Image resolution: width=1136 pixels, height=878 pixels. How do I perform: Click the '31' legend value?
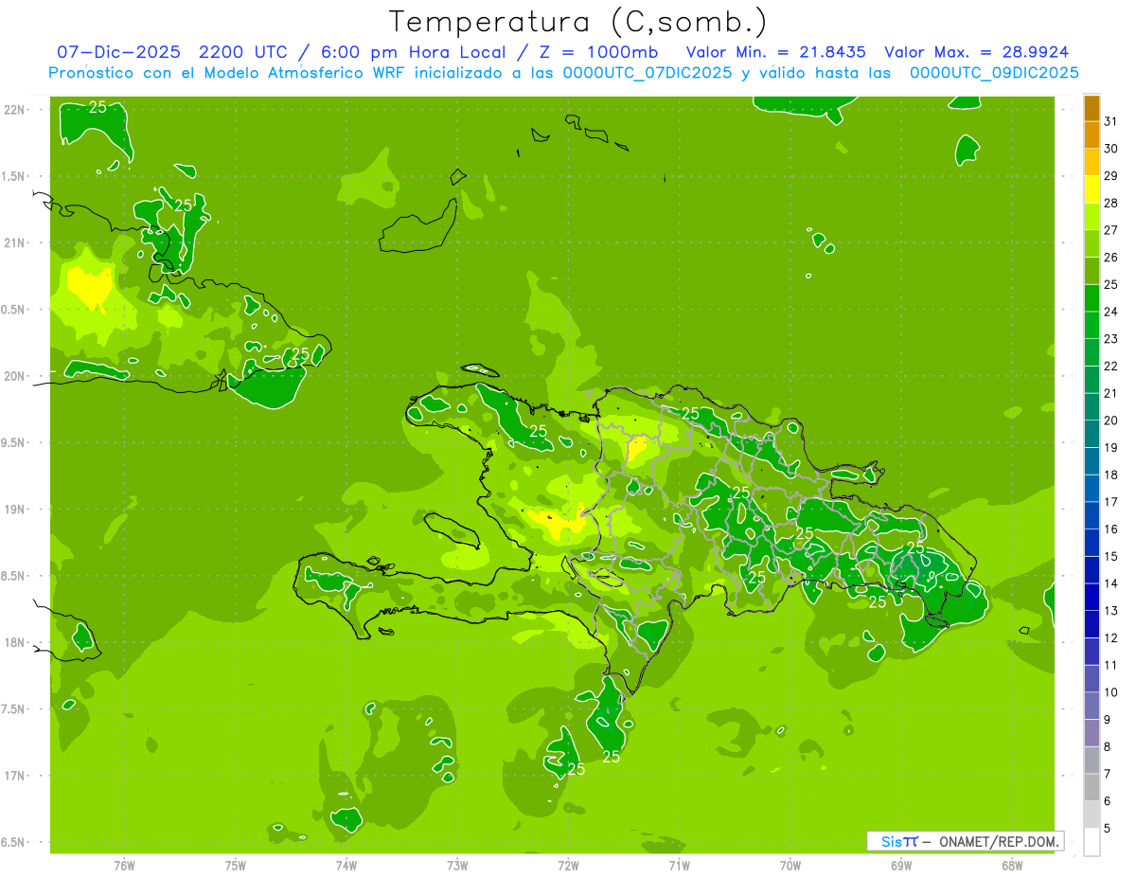click(x=1111, y=121)
